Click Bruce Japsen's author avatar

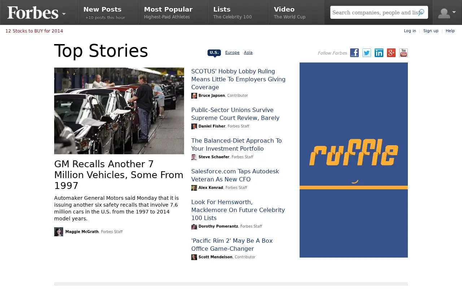pos(194,96)
